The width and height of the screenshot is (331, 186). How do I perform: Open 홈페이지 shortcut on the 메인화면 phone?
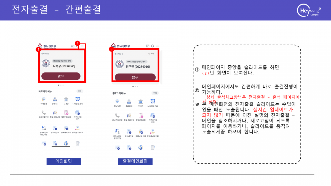click(x=55, y=101)
